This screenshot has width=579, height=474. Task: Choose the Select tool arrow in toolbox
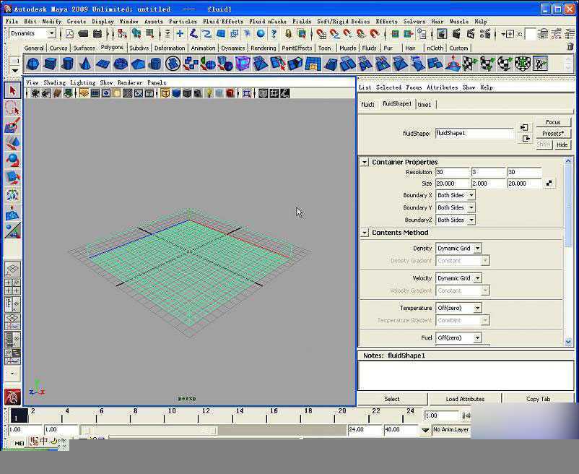click(x=12, y=90)
